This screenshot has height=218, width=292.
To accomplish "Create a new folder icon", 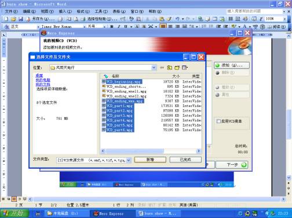I will pos(177,68).
